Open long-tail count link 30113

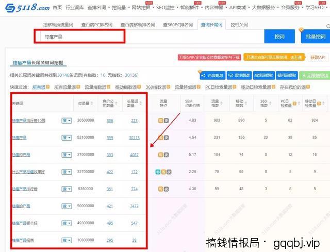[x=134, y=138]
